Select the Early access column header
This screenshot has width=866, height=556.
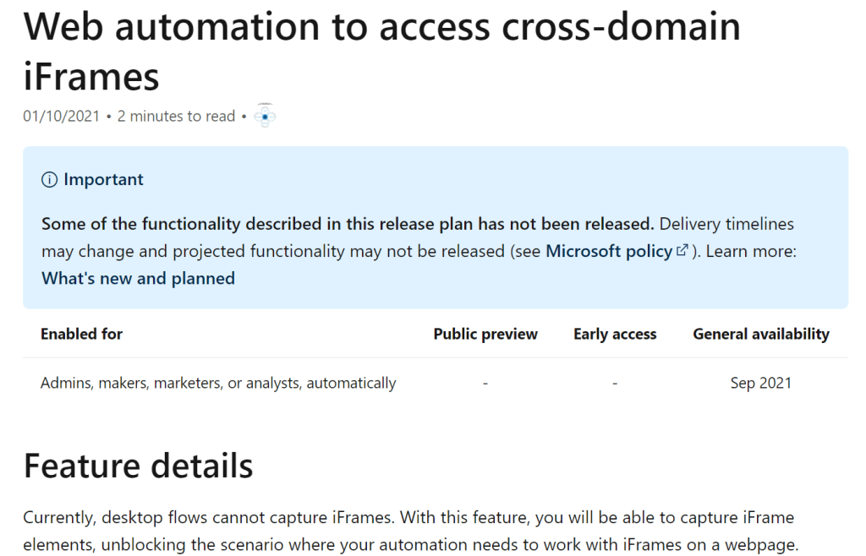[615, 334]
